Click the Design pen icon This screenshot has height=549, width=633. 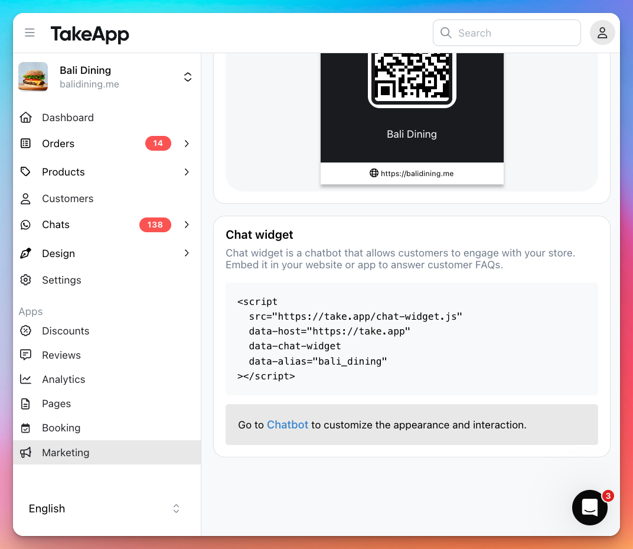[26, 254]
